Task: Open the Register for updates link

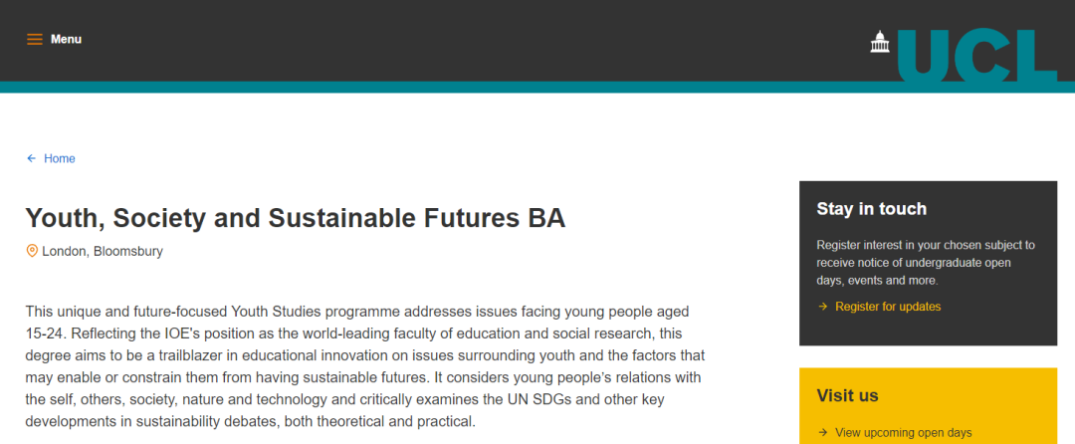Action: point(888,307)
